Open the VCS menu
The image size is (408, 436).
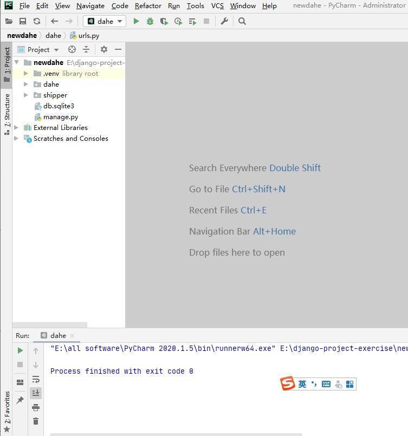click(x=217, y=6)
